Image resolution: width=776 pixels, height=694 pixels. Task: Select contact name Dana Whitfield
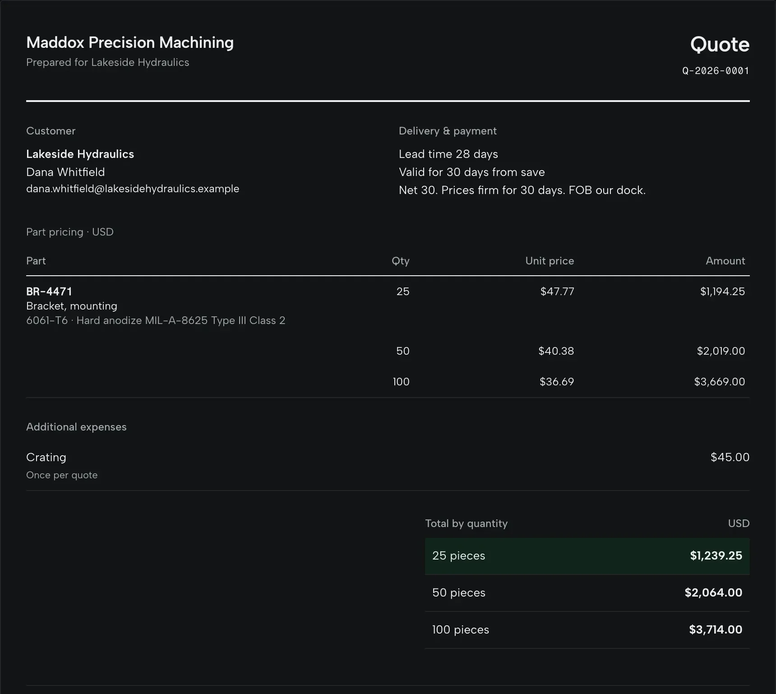pos(65,172)
